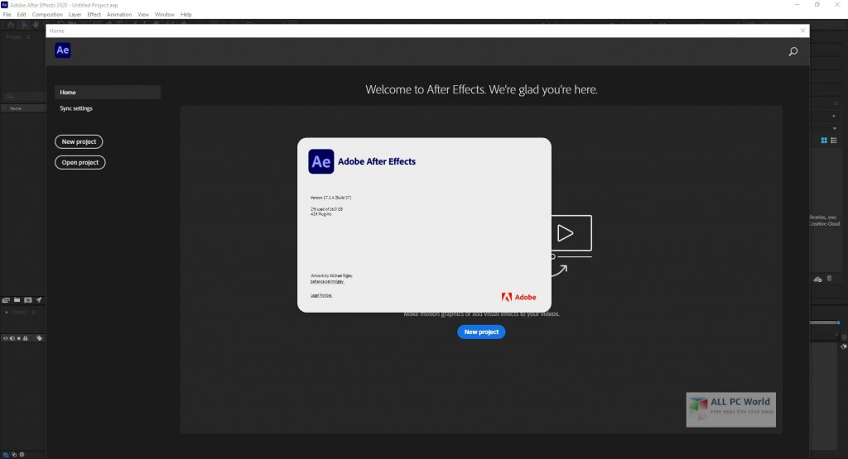Close the Home welcome window
The width and height of the screenshot is (848, 459).
point(802,31)
